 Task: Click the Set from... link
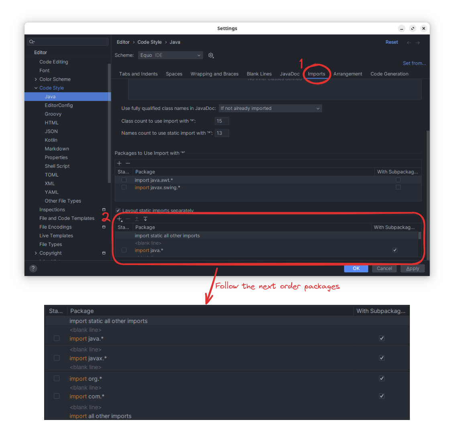[x=414, y=63]
